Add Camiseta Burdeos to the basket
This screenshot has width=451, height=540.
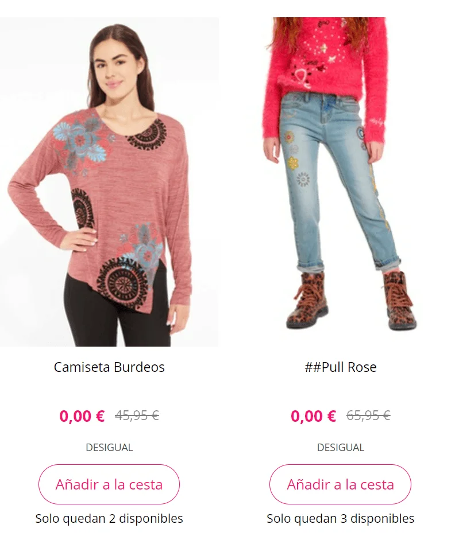point(109,484)
